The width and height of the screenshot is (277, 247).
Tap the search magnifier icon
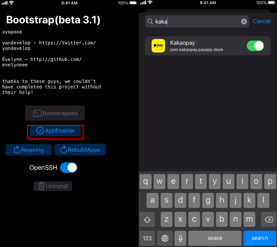click(x=150, y=22)
